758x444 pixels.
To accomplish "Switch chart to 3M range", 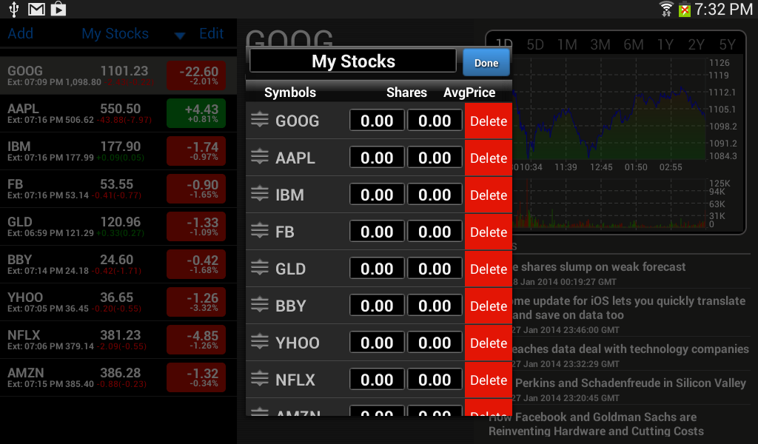I will click(600, 45).
